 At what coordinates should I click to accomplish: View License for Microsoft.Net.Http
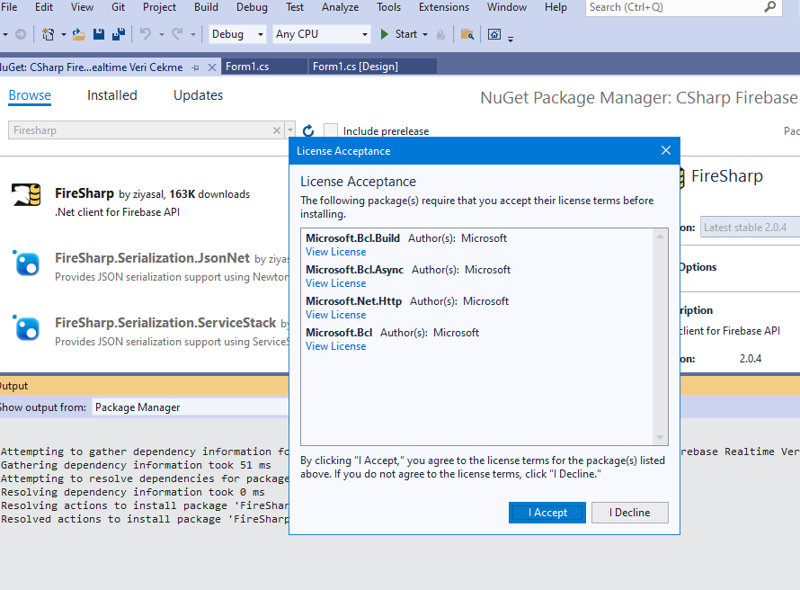point(335,315)
